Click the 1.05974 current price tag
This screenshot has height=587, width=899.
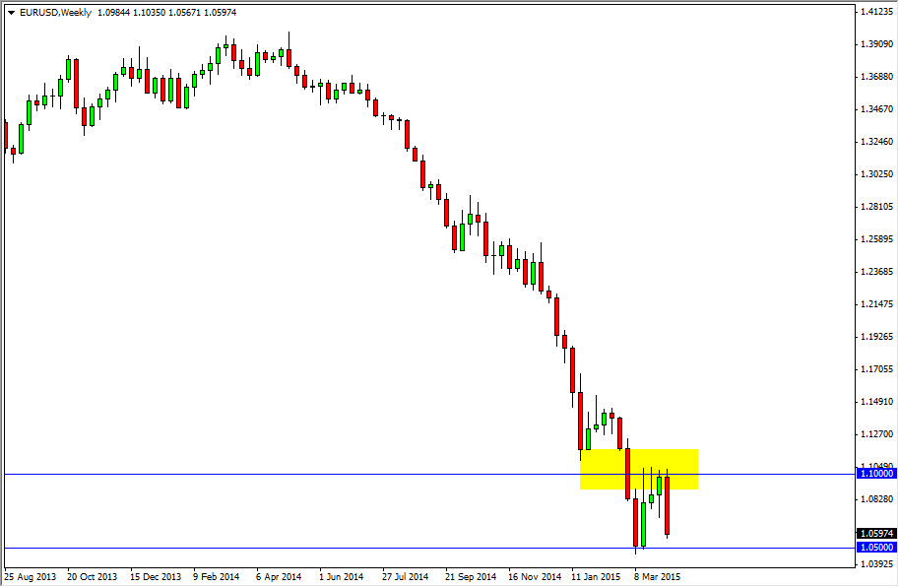pyautogui.click(x=874, y=532)
